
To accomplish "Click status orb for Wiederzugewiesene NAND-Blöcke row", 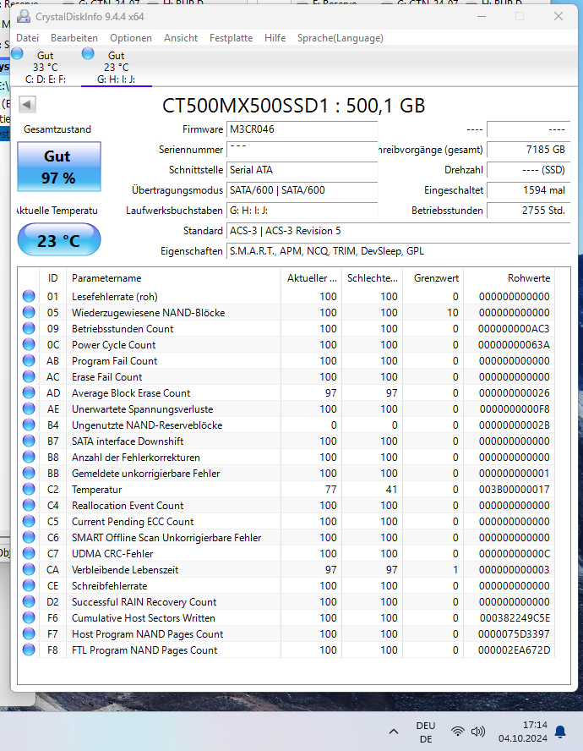I will coord(29,312).
